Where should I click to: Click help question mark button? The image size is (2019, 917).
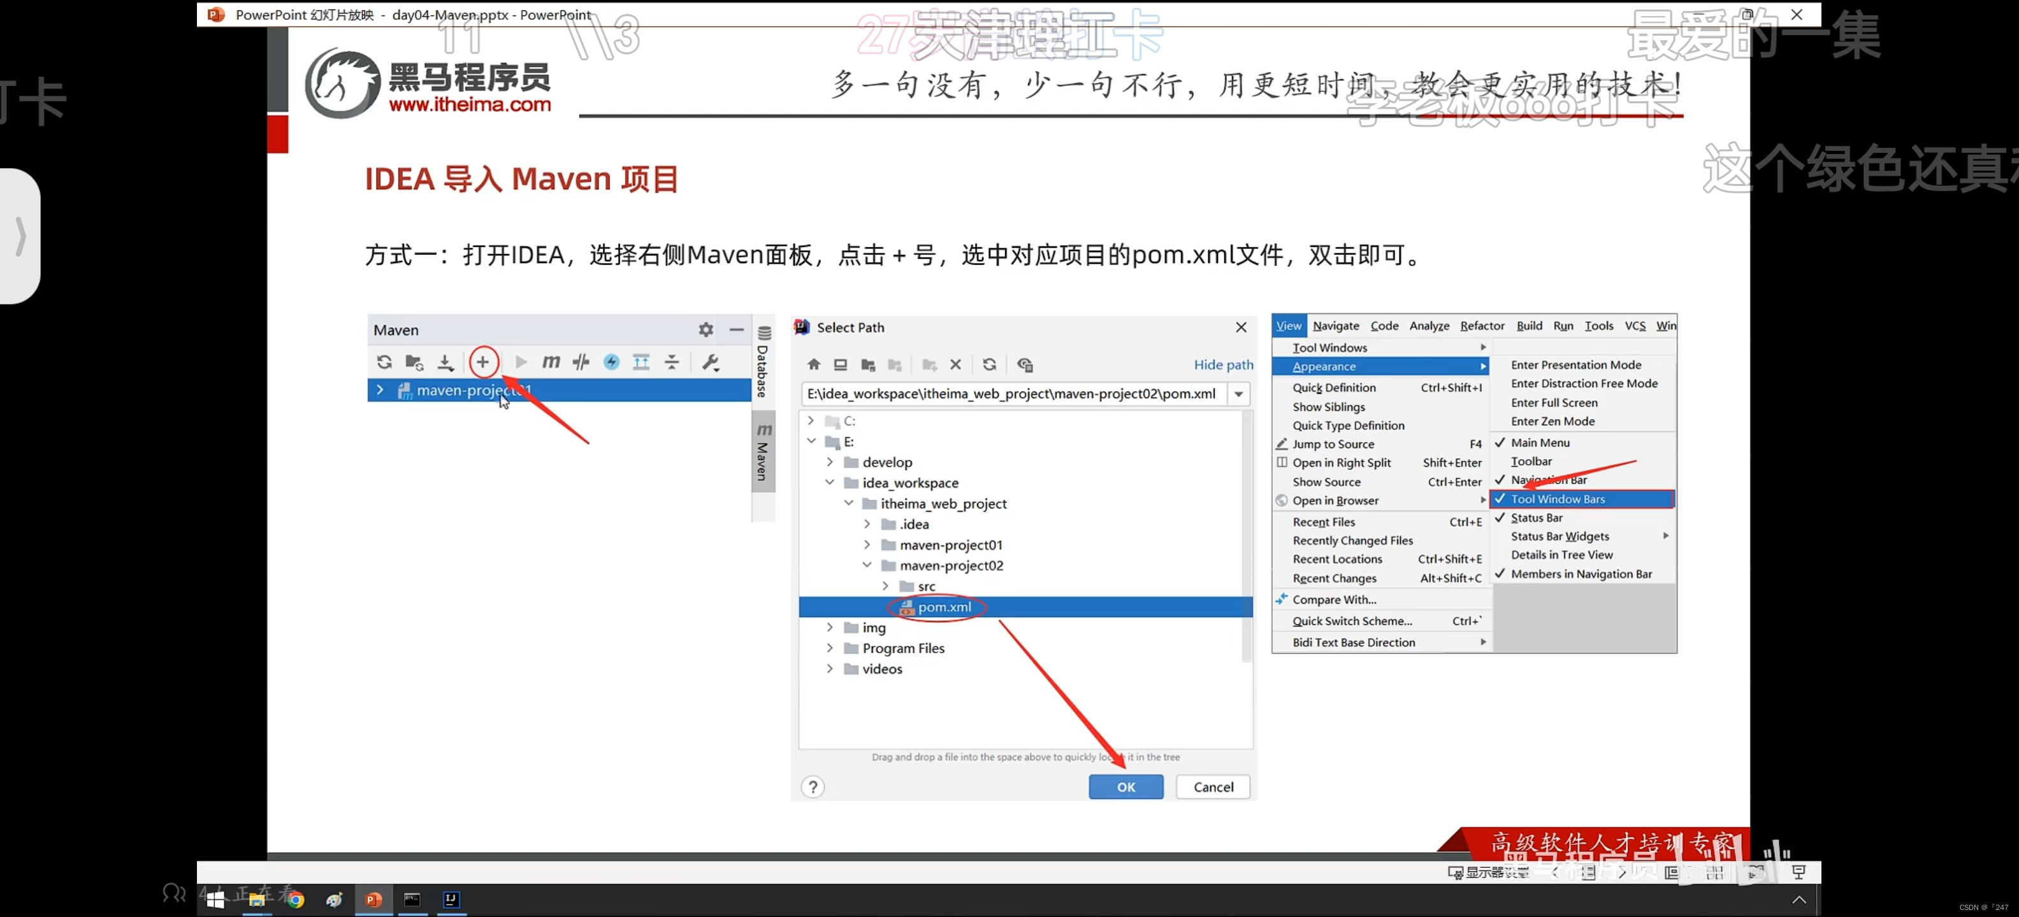813,787
